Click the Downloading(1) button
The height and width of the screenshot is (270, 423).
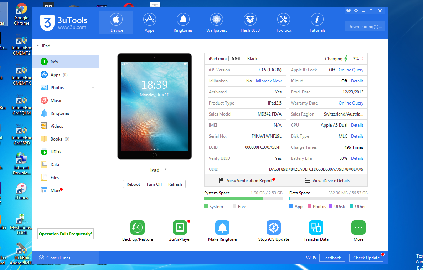point(365,26)
